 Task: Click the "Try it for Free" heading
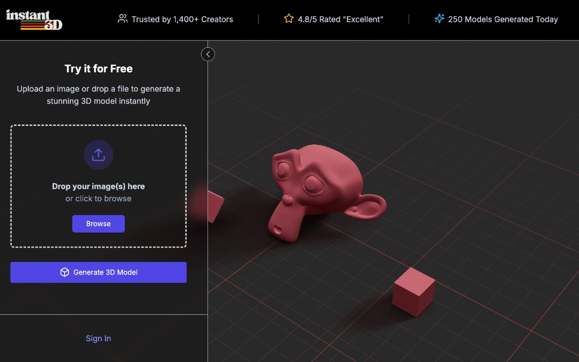coord(98,69)
